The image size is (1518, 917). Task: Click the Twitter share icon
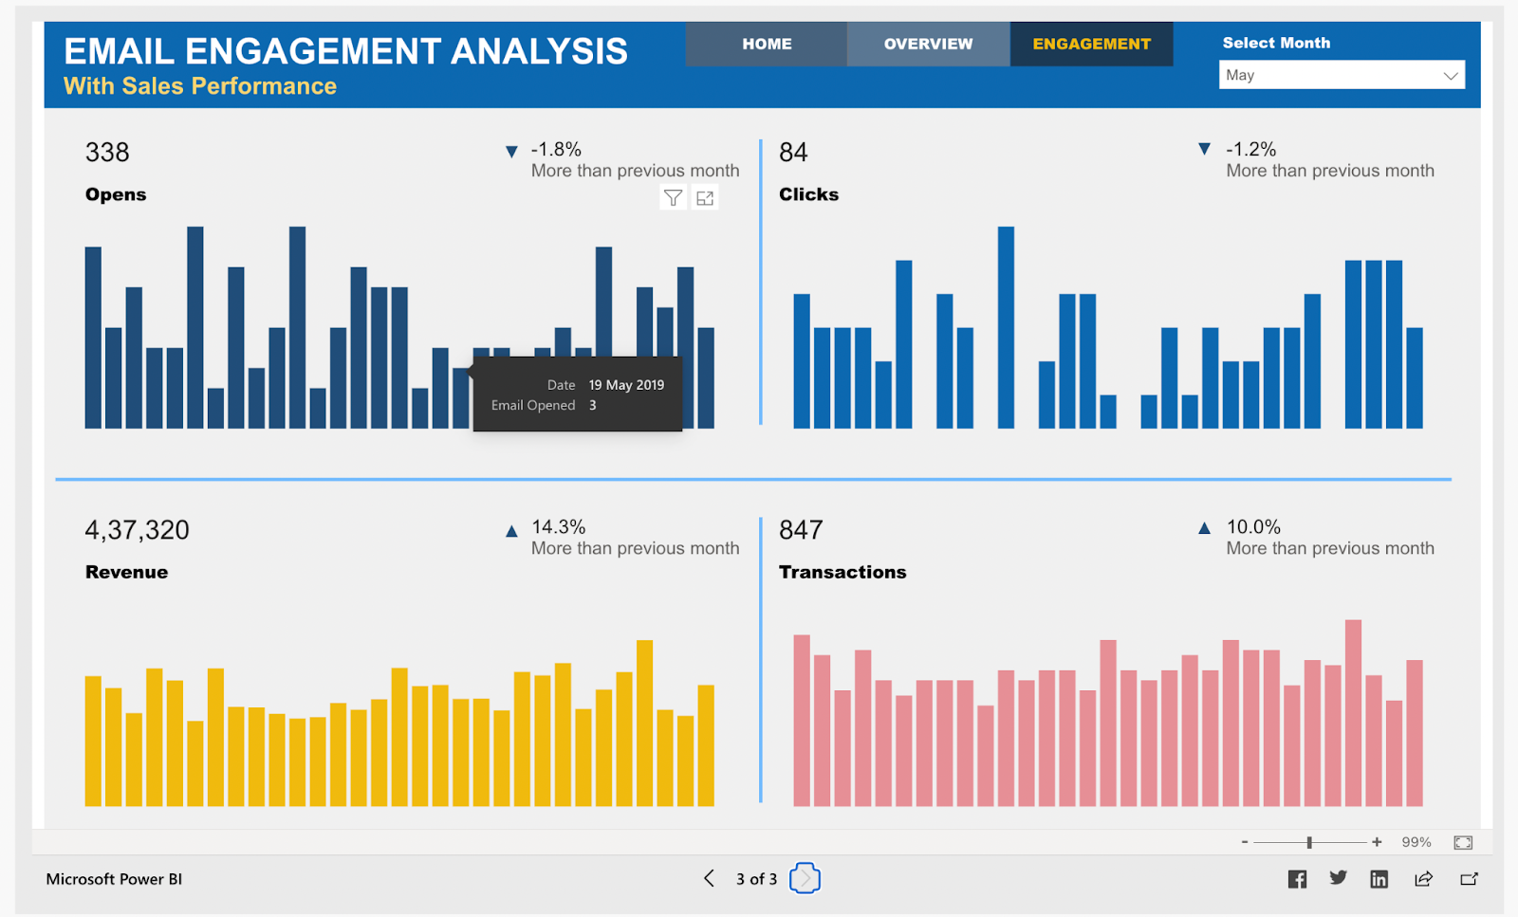pos(1338,878)
